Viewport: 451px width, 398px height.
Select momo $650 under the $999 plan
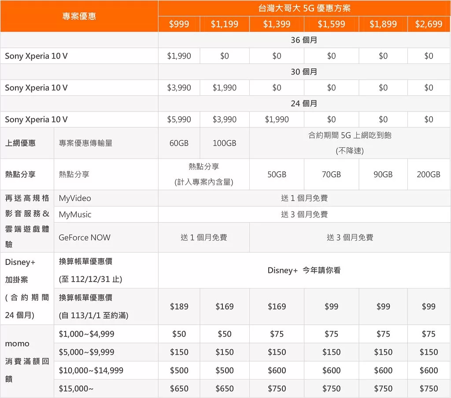click(x=179, y=388)
